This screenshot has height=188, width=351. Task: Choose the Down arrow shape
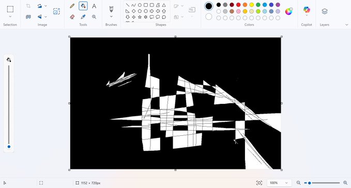[x=128, y=17]
